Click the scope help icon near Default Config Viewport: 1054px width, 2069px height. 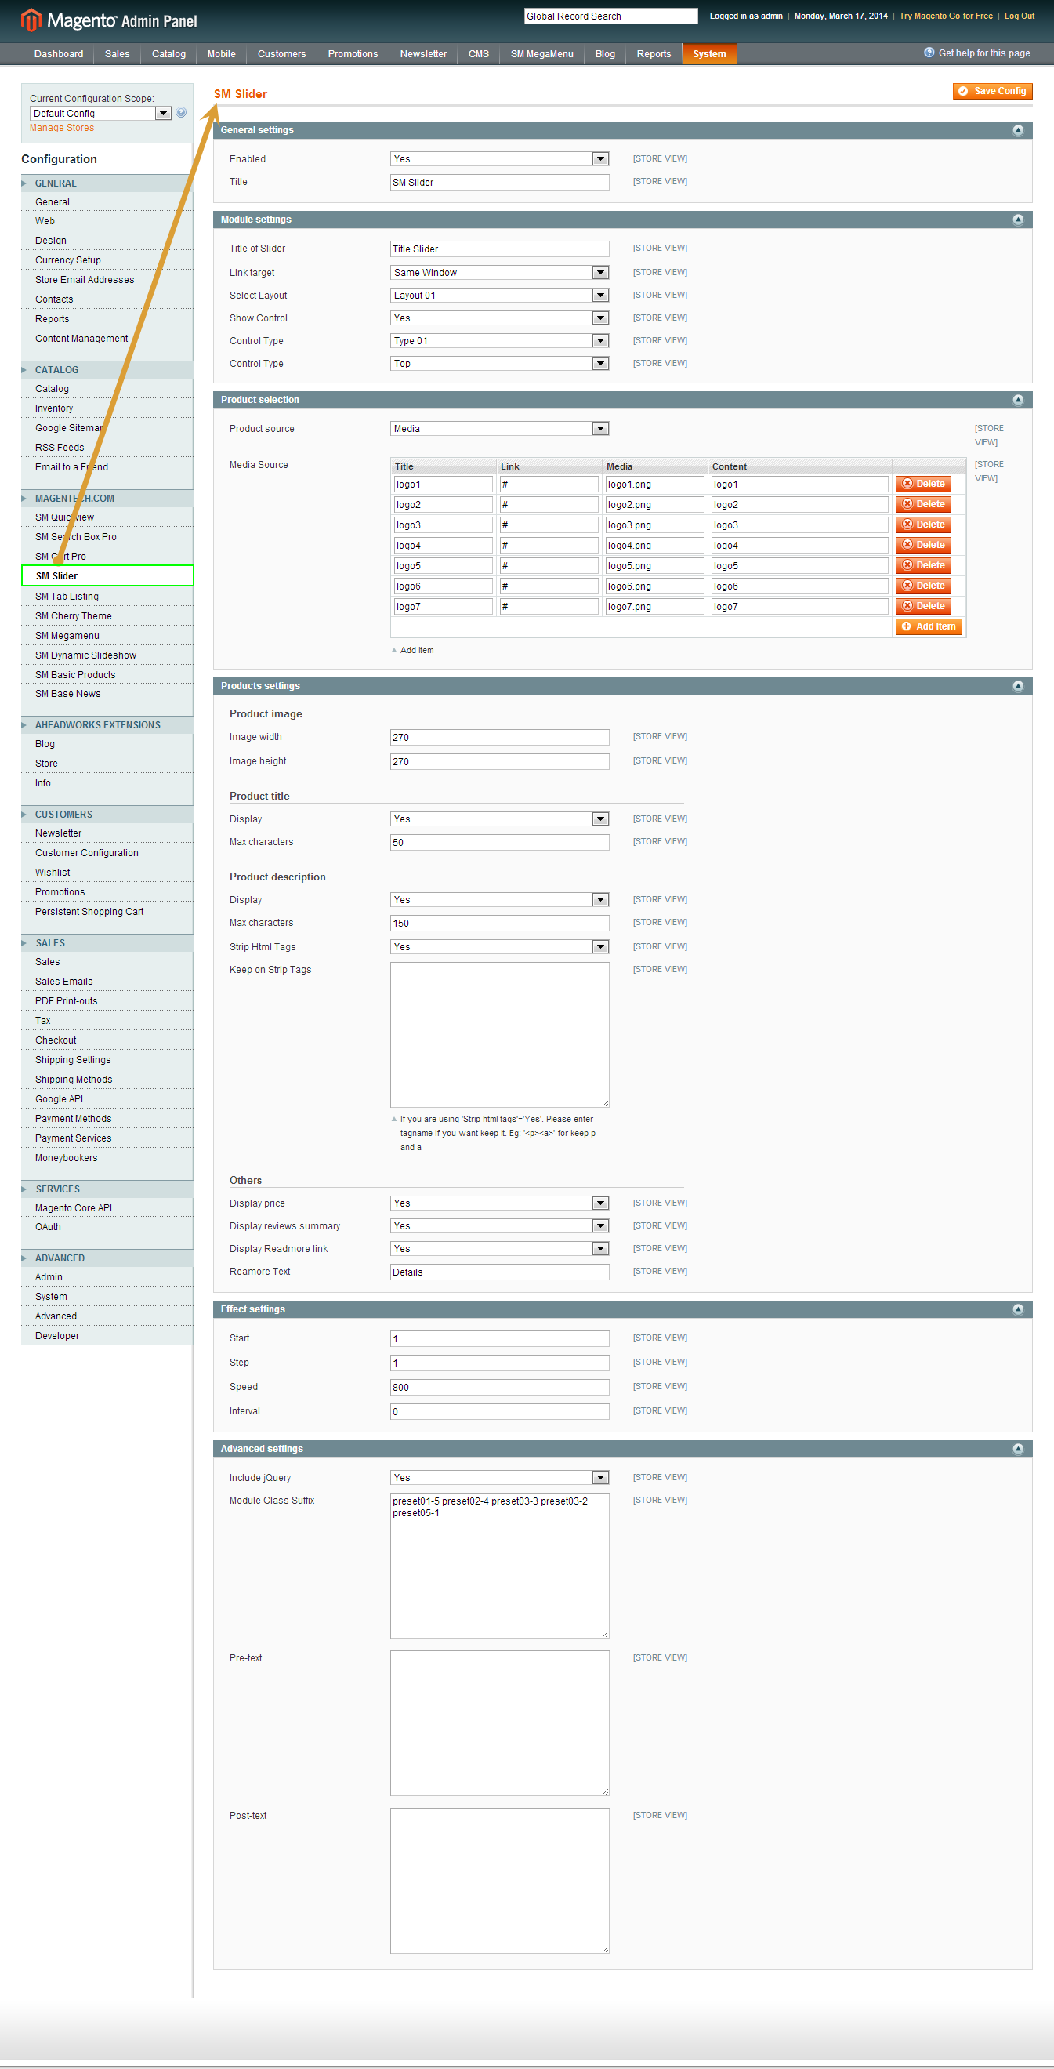click(x=182, y=113)
